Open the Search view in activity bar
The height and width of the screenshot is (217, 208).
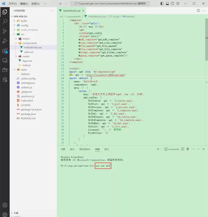tap(5, 22)
